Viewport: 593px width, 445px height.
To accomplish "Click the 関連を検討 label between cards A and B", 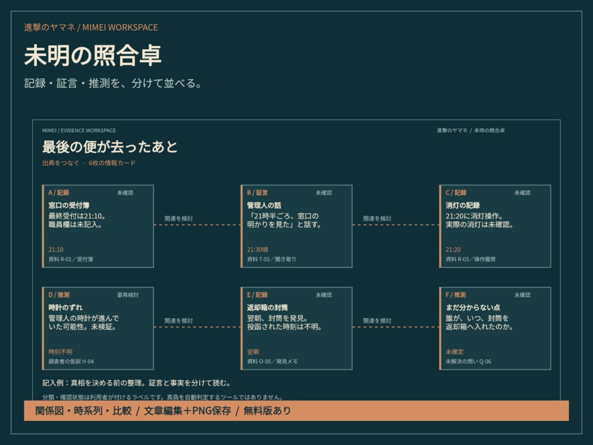I will (178, 218).
